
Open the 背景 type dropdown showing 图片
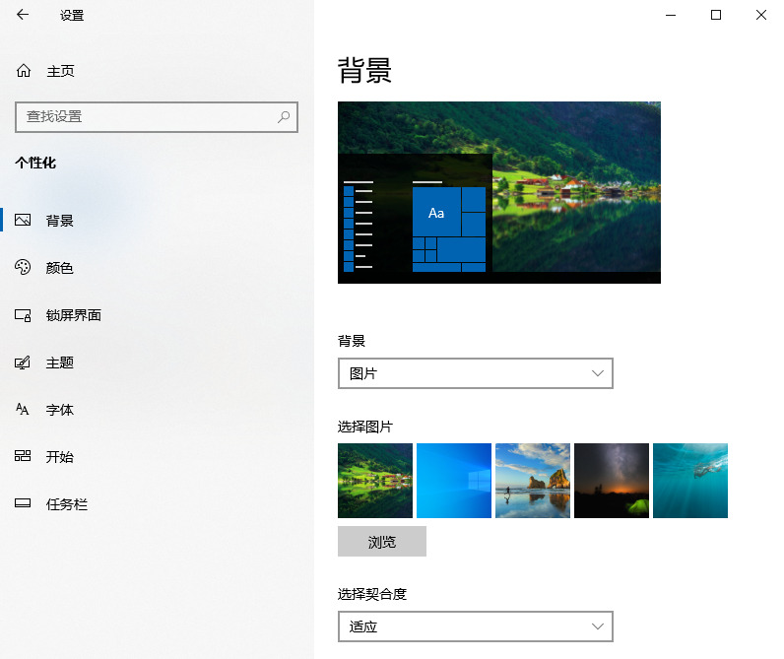click(475, 373)
